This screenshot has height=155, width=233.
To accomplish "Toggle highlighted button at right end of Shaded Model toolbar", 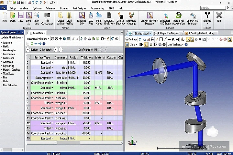I will (x=230, y=39).
